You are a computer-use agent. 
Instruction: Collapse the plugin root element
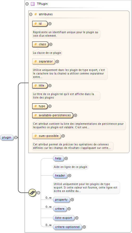tap(16, 138)
